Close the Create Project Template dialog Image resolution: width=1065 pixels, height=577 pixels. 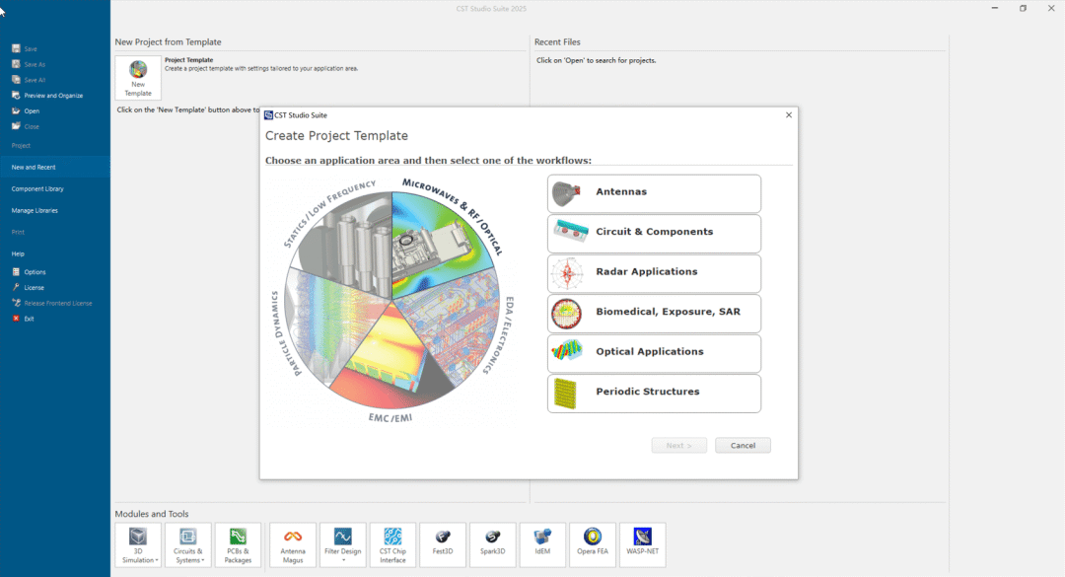(x=789, y=114)
